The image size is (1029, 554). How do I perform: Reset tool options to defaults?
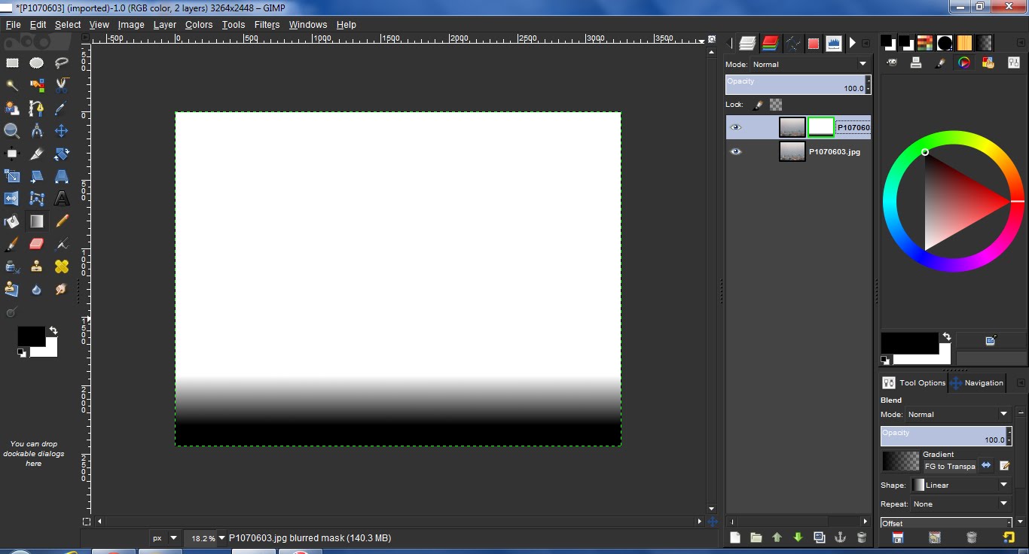pos(1009,537)
